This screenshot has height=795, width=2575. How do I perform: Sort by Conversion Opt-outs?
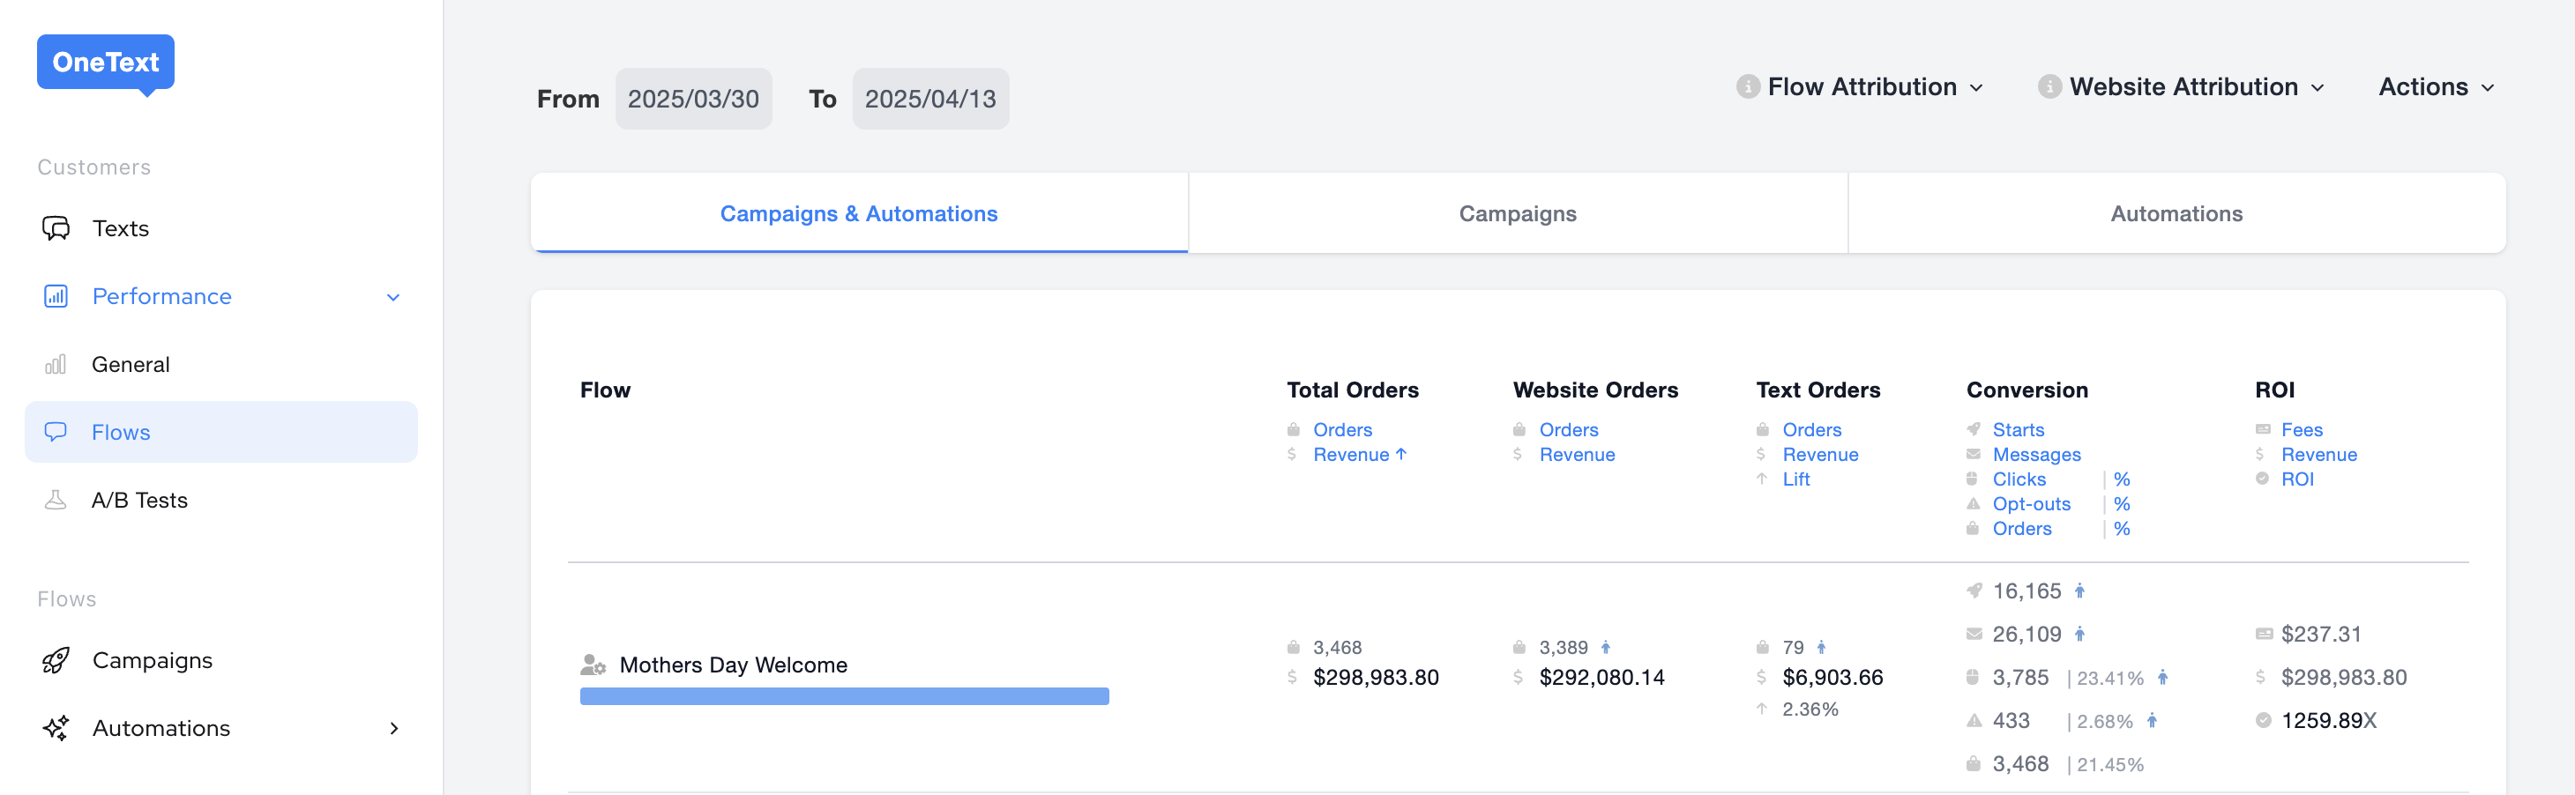click(2030, 504)
